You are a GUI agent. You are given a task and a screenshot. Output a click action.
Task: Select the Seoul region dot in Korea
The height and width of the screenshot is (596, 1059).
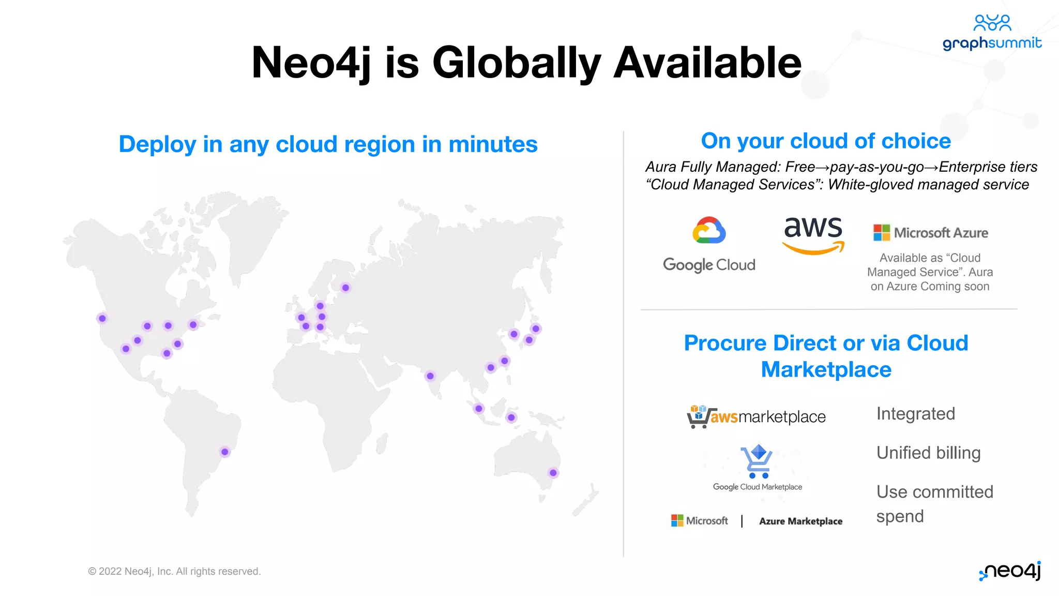[513, 334]
